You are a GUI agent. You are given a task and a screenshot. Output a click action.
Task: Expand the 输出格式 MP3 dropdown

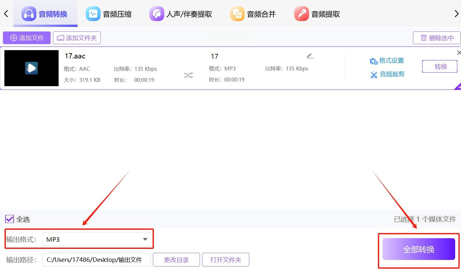point(97,239)
